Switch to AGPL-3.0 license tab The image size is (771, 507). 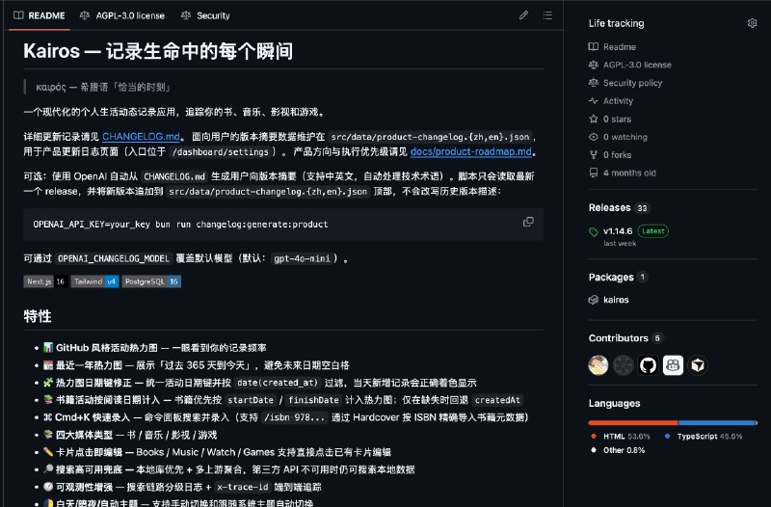coord(122,15)
